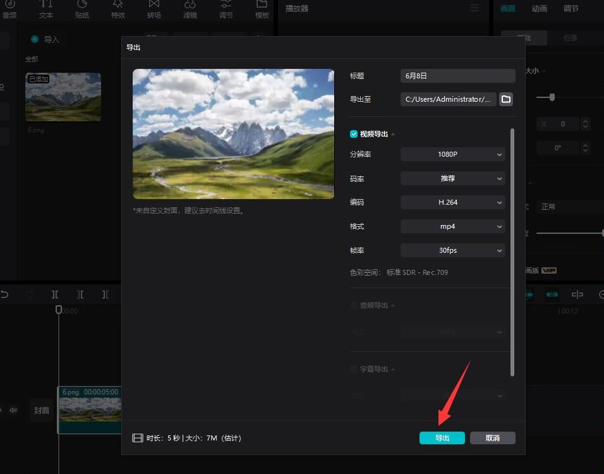Click the X position stepper arrows
Viewport: 604px width, 474px height.
coord(585,124)
